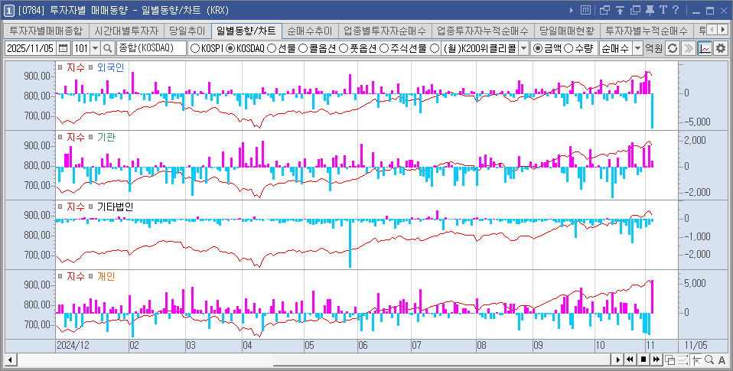Expand the 순매수 dropdown

pos(637,48)
